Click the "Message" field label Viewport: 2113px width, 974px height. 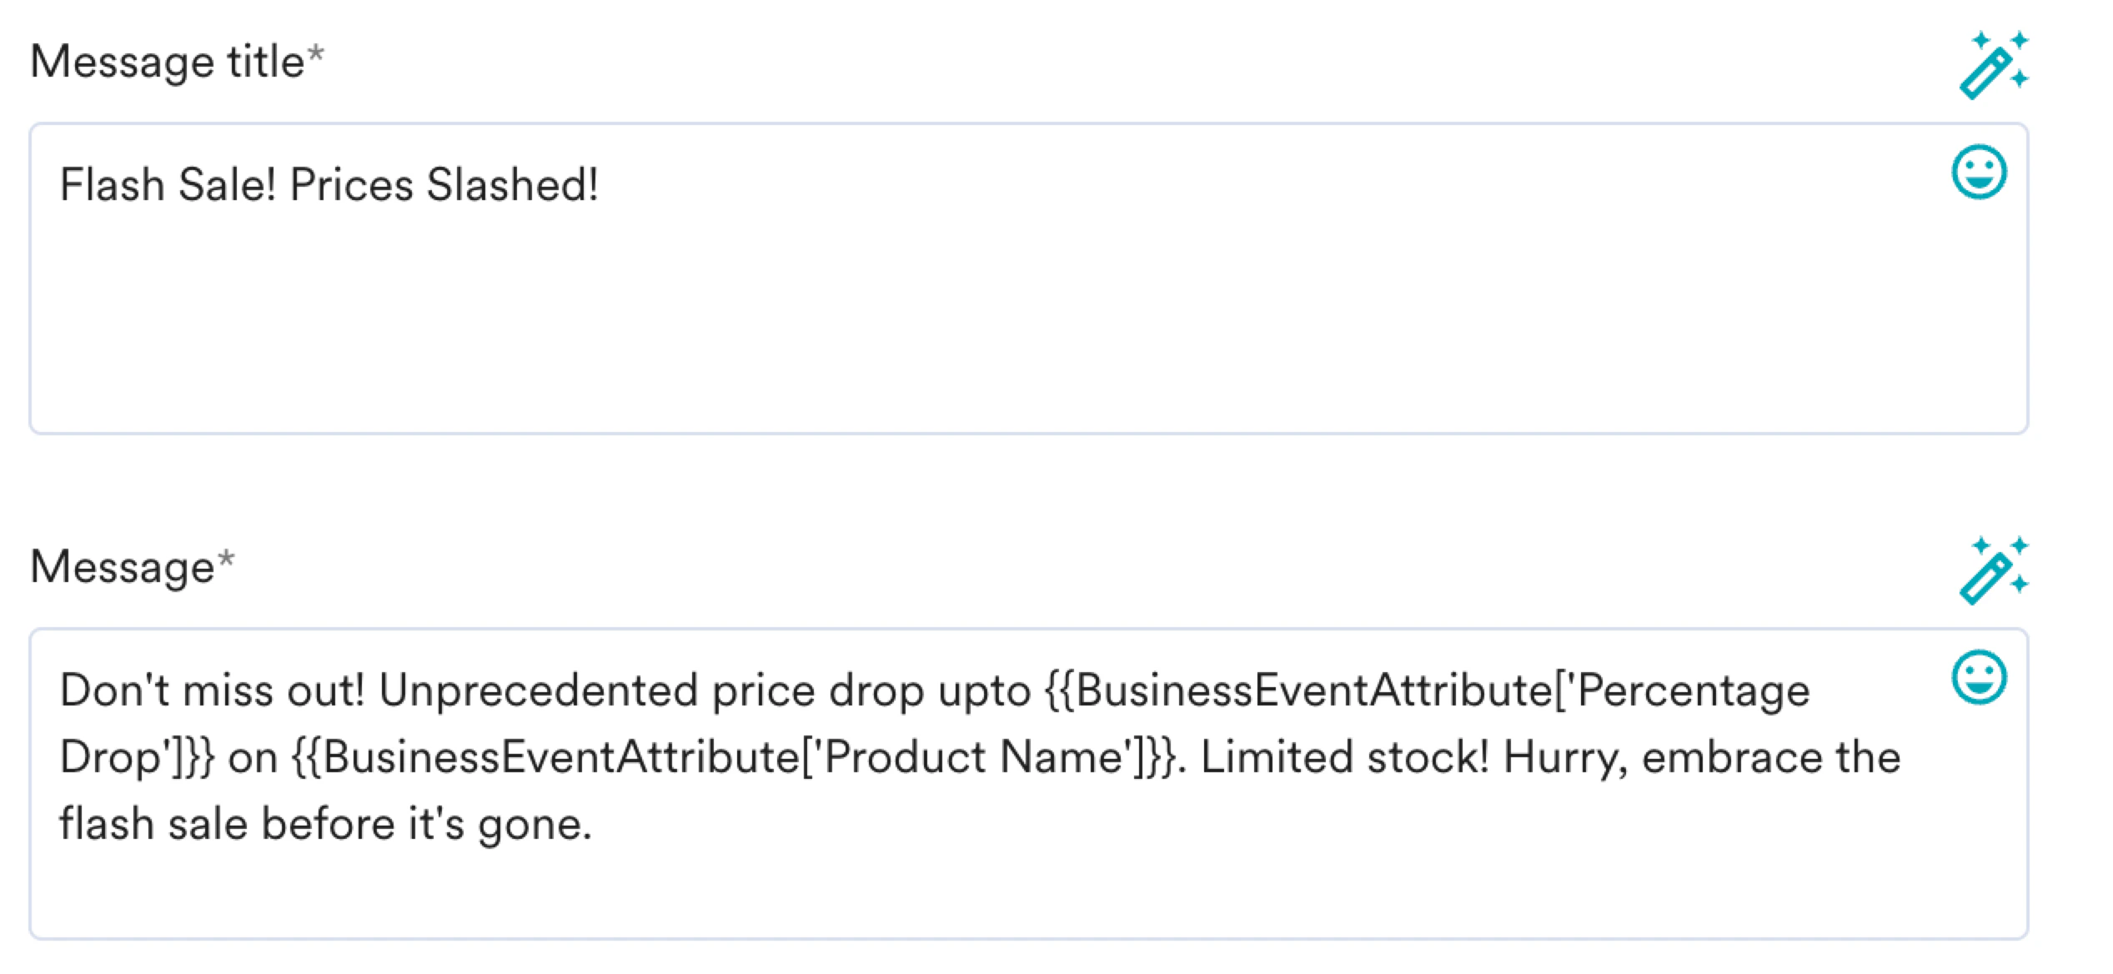point(123,567)
